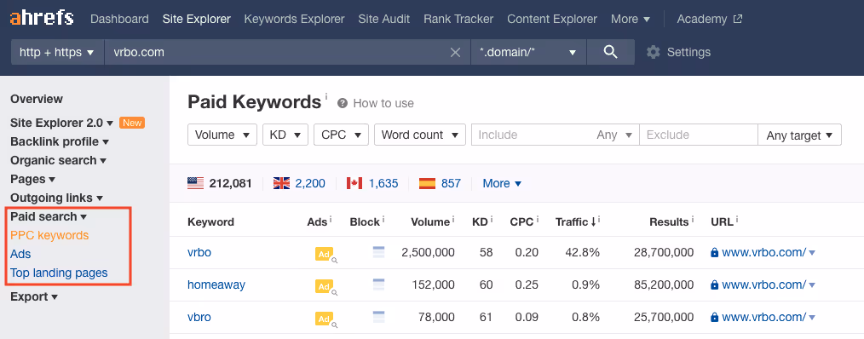864x339 pixels.
Task: Click the lock icon in vrbo row
Action: [715, 252]
